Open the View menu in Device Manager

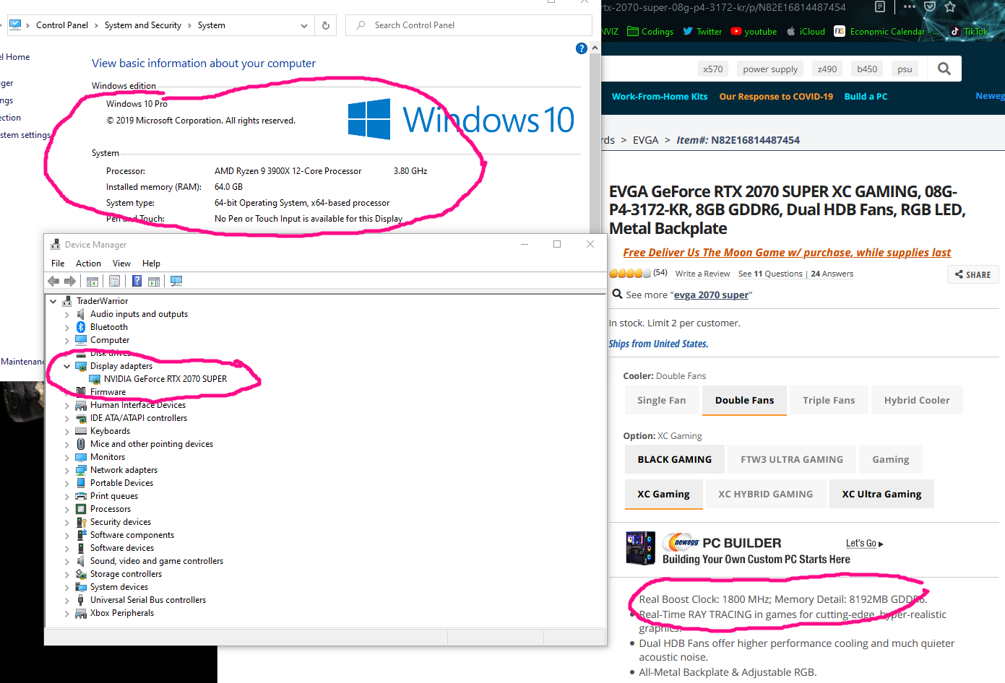(x=121, y=264)
